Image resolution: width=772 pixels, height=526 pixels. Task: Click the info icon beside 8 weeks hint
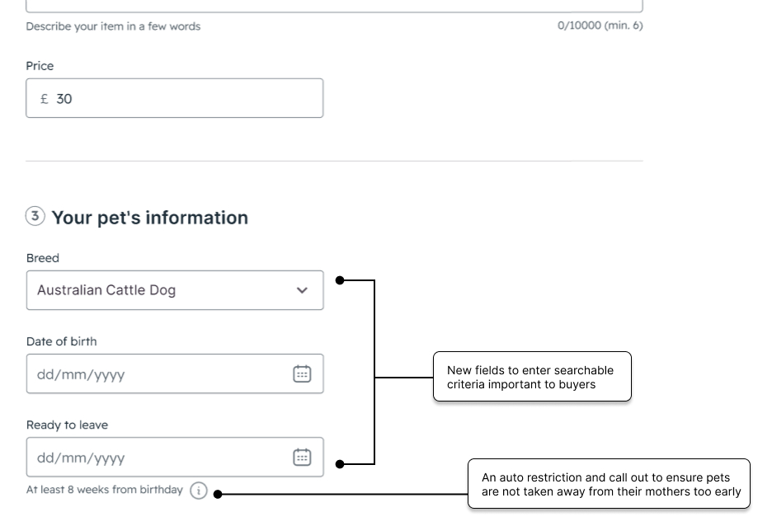tap(198, 491)
